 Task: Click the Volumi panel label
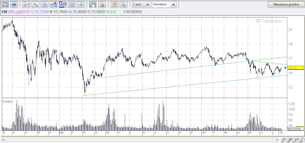pos(7,101)
